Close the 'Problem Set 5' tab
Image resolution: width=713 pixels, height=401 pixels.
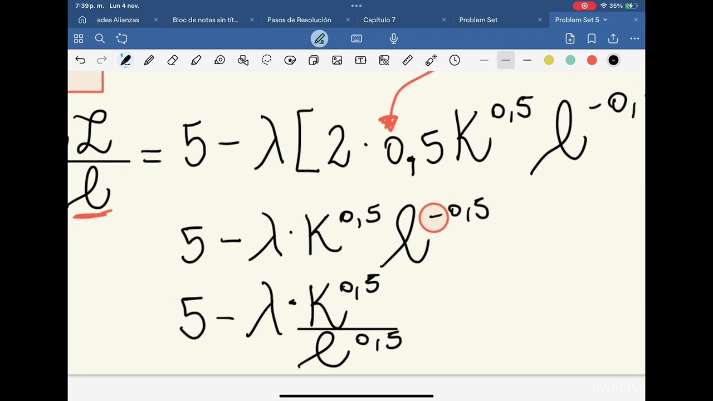pyautogui.click(x=636, y=19)
